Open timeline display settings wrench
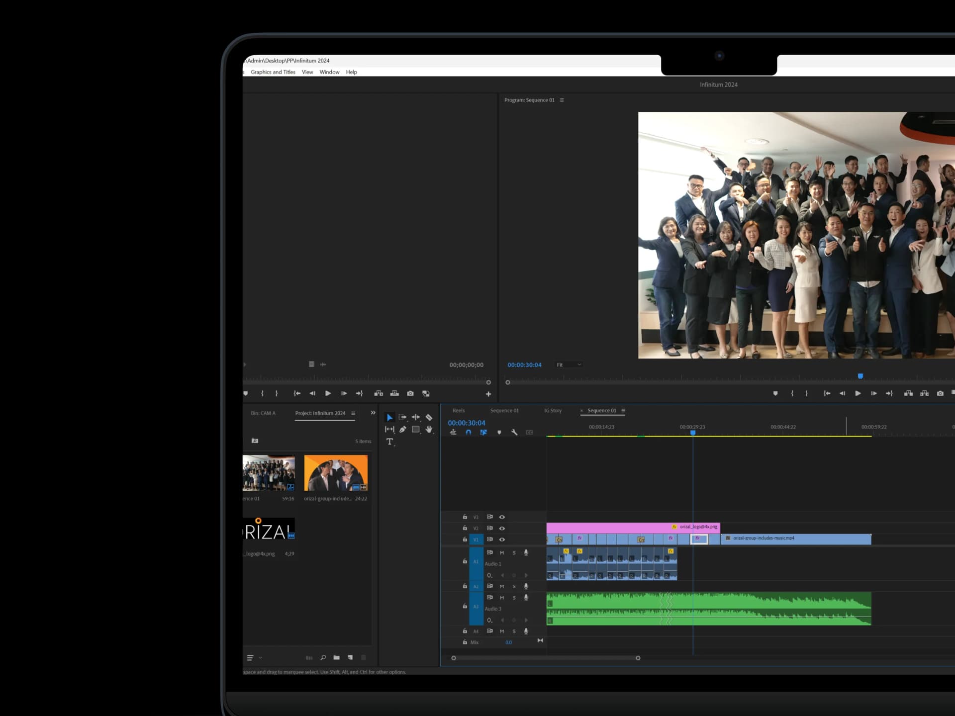 pos(514,433)
